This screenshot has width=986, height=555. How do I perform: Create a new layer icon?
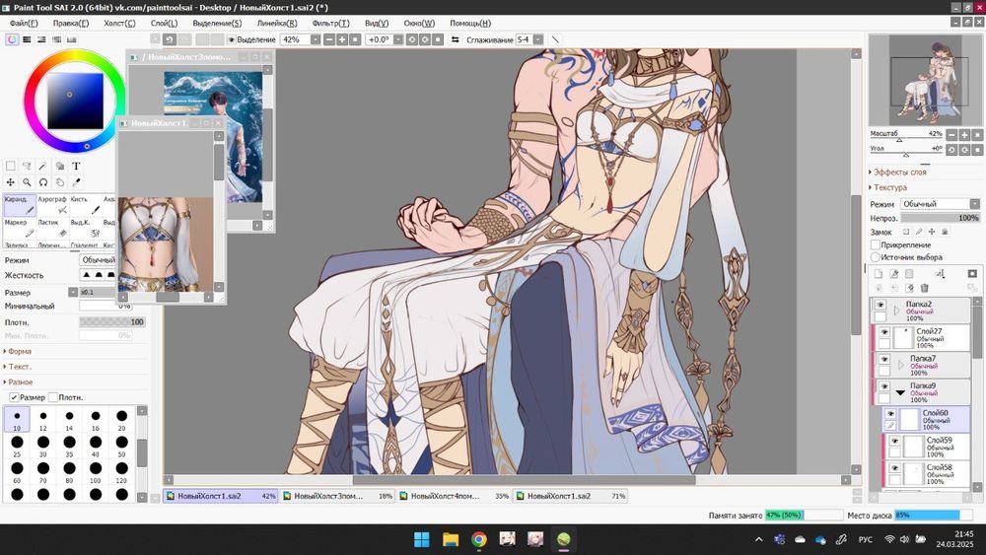point(879,273)
